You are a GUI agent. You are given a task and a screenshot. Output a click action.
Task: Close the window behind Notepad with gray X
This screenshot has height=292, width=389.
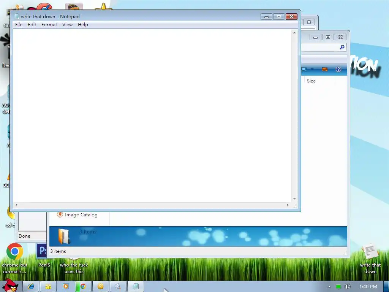point(309,22)
